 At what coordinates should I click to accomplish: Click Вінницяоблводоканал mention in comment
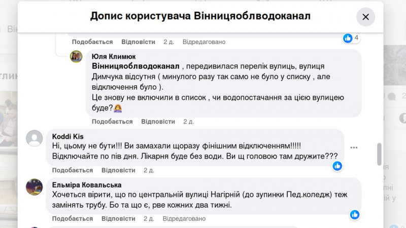point(136,66)
